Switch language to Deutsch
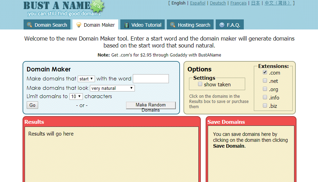Image resolution: width=318 pixels, height=182 pixels. click(218, 3)
